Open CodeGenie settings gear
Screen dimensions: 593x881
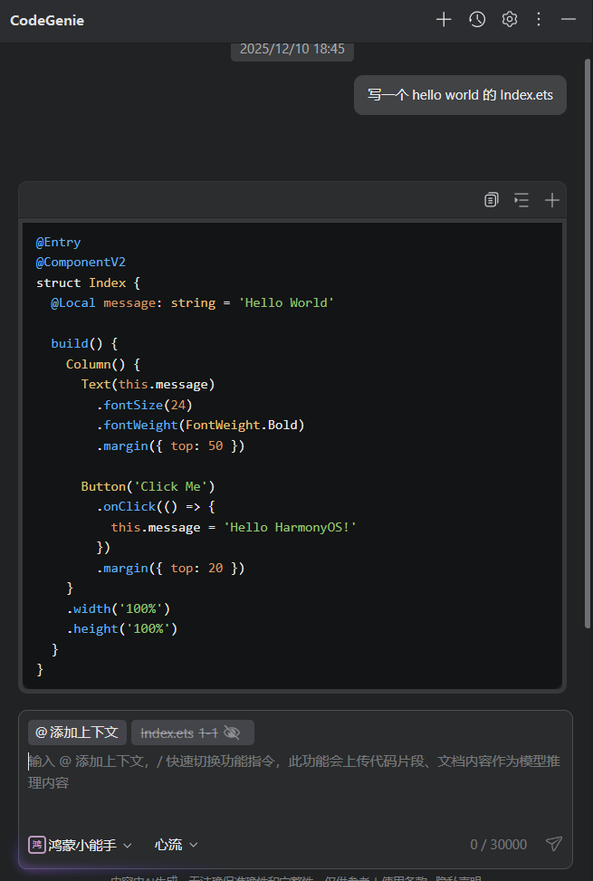[510, 20]
